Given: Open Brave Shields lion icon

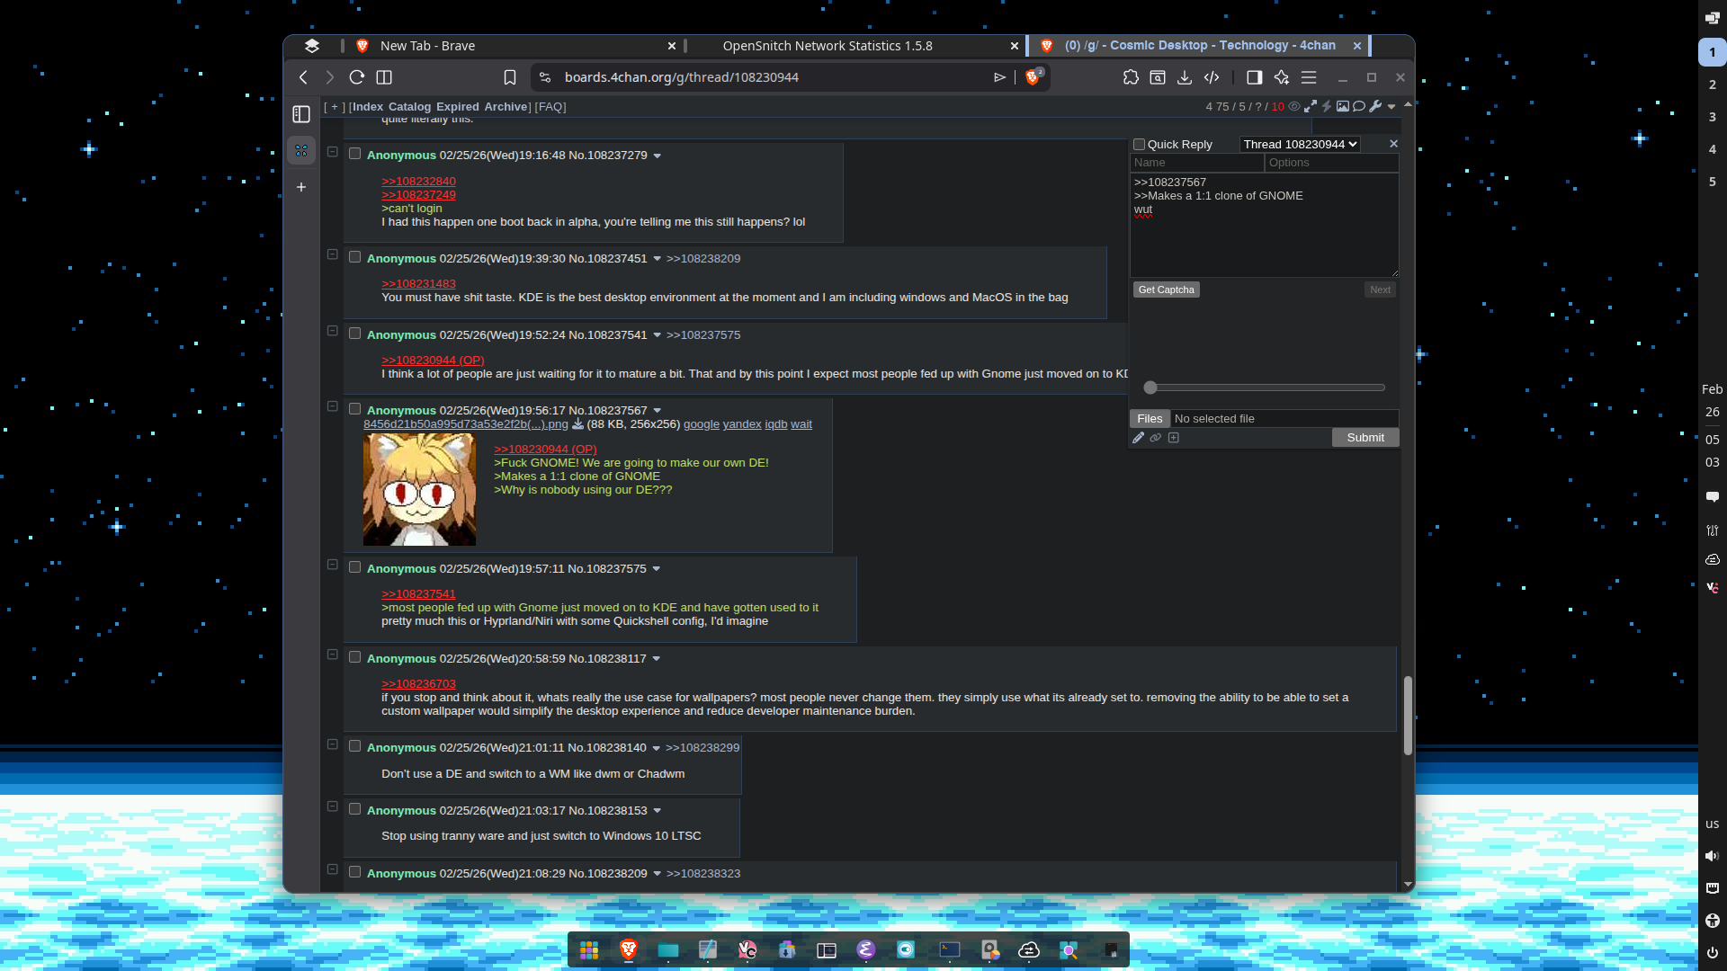Looking at the screenshot, I should click(x=1033, y=77).
